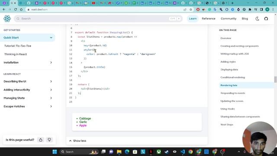The image size is (277, 156).
Task: Open Microsoft Store from the taskbar
Action: point(135,152)
